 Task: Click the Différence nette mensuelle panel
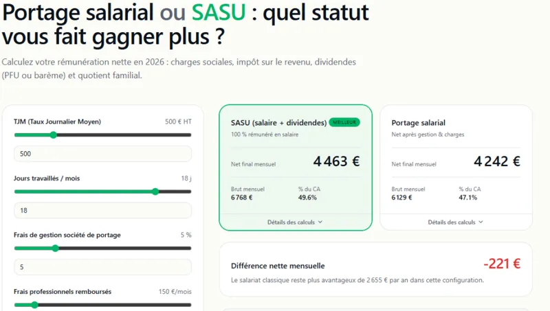point(375,269)
